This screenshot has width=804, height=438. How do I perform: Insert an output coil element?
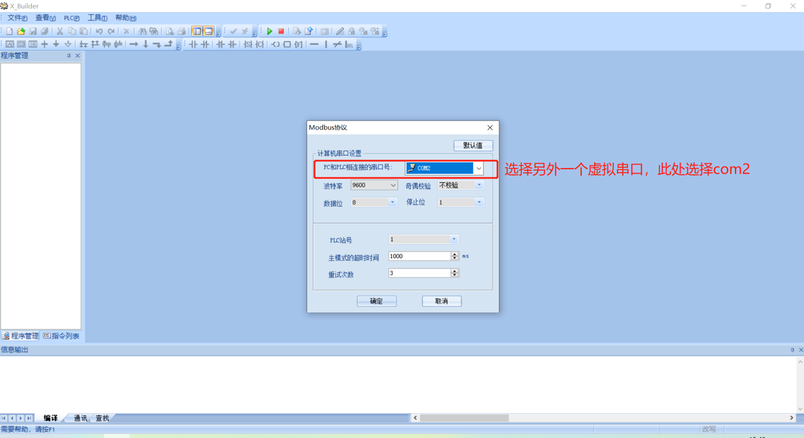[x=275, y=44]
